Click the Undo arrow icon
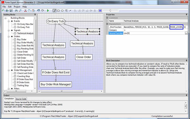This screenshot has width=190, height=119. click(39, 11)
